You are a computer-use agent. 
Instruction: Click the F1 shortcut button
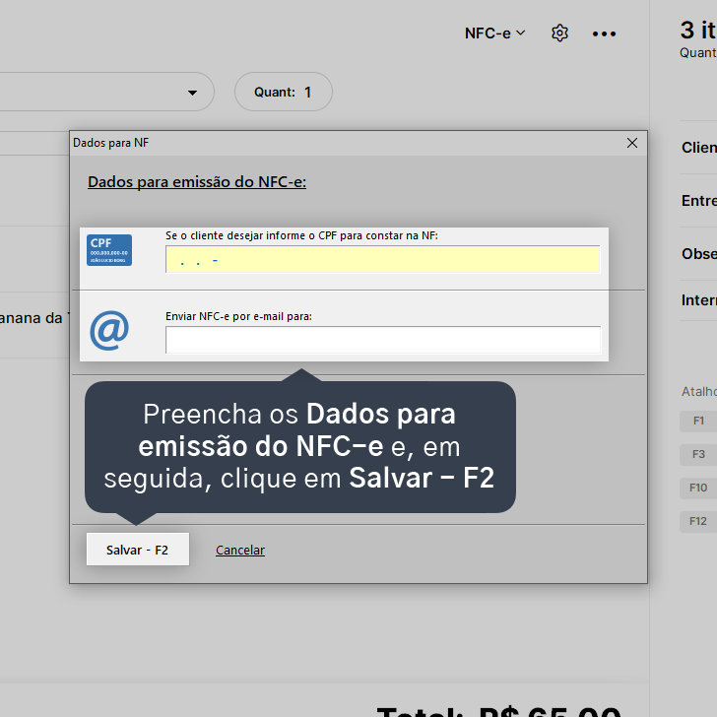pyautogui.click(x=698, y=421)
